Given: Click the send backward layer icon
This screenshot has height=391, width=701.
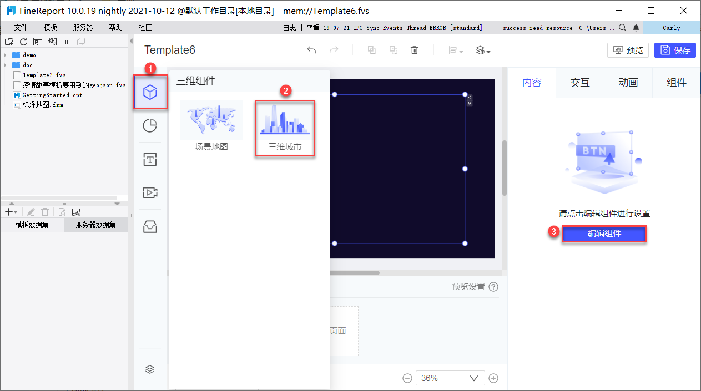Looking at the screenshot, I should (x=393, y=50).
